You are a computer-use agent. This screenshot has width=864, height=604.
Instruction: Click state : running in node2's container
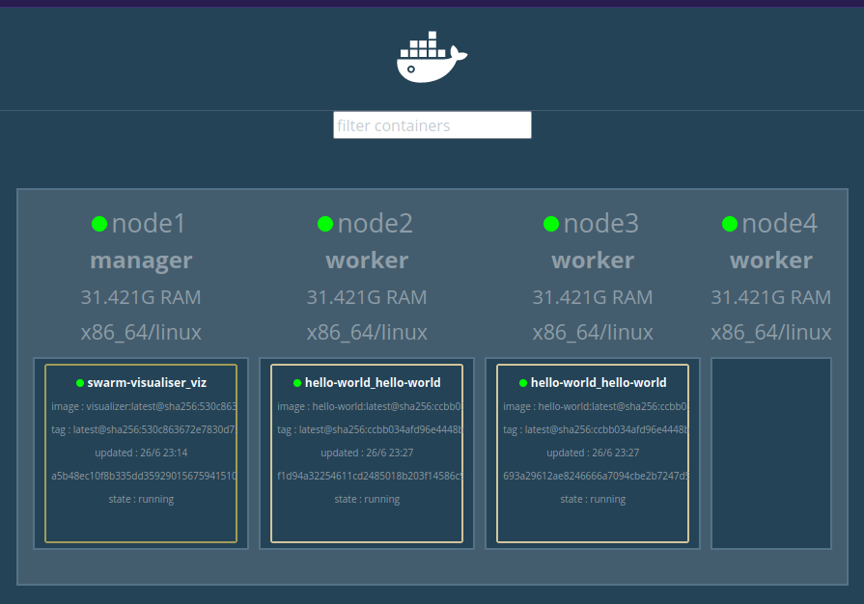tap(367, 500)
